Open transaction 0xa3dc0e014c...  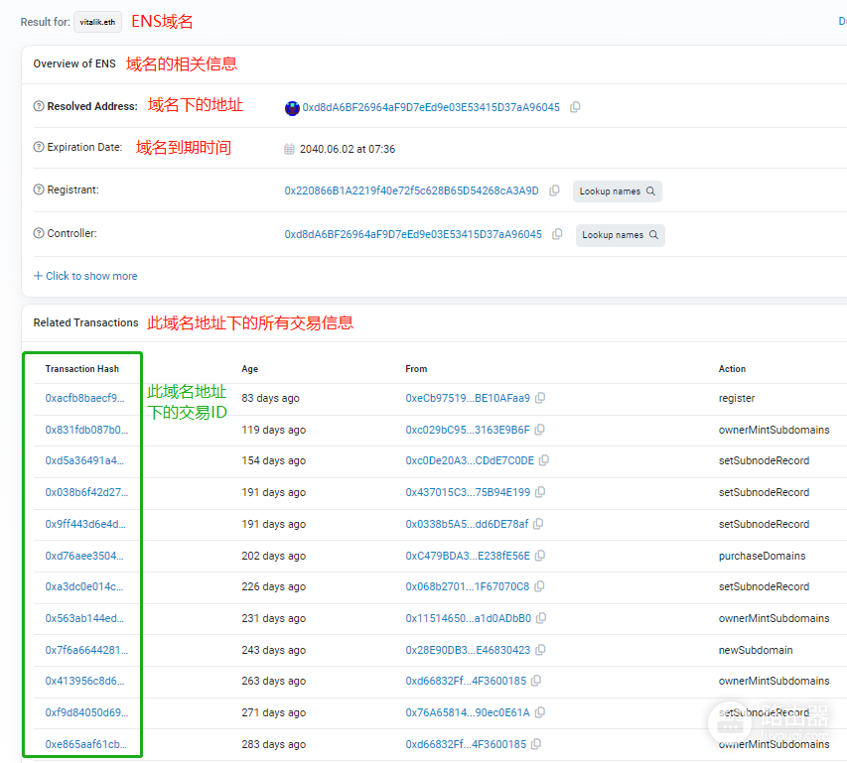click(x=84, y=586)
